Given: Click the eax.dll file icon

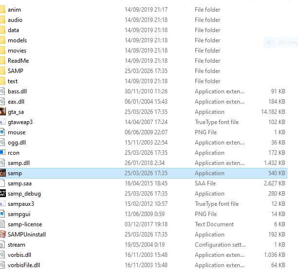Looking at the screenshot, I should pyautogui.click(x=2, y=101).
